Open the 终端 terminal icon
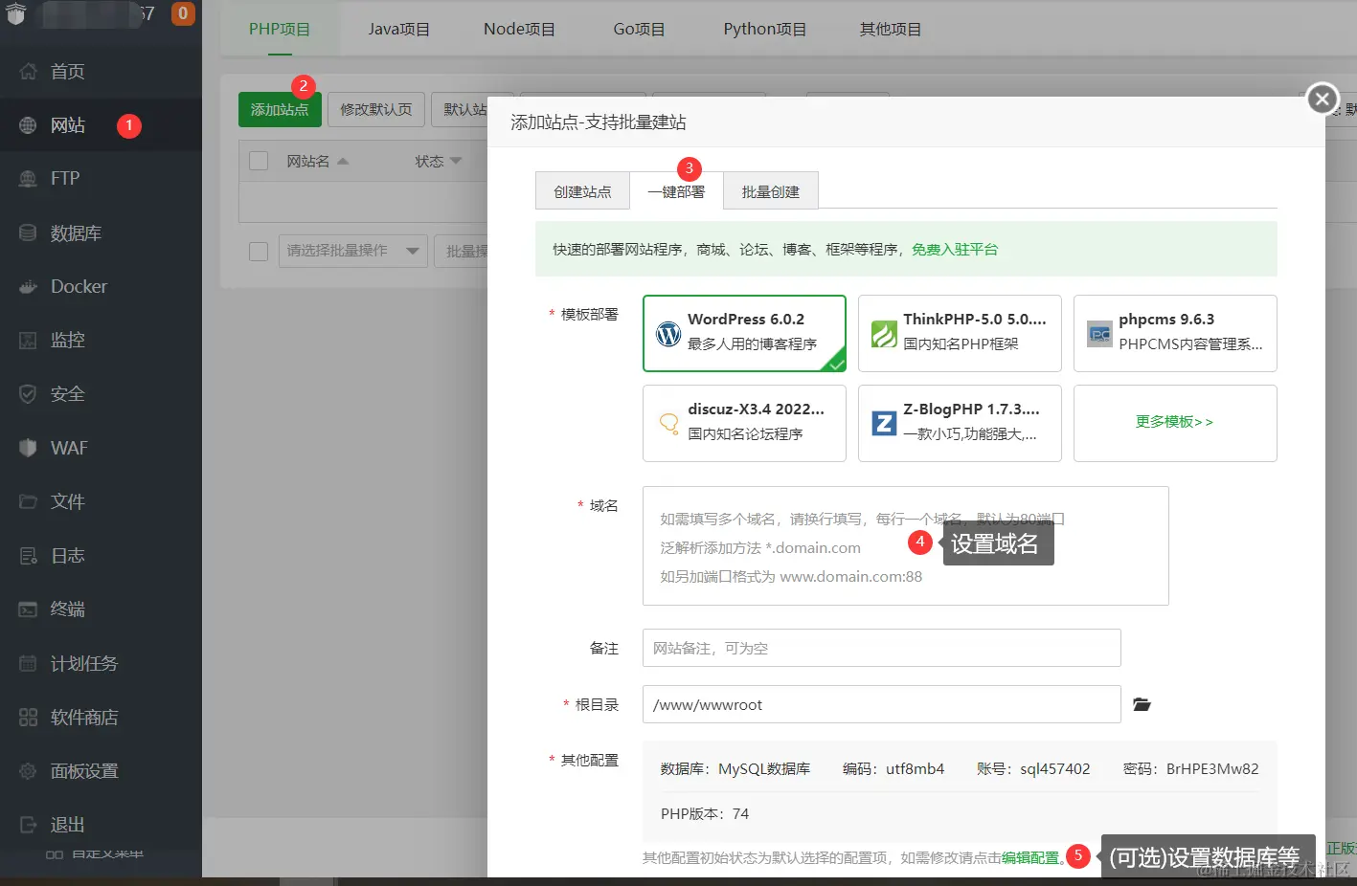The width and height of the screenshot is (1357, 886). point(28,609)
